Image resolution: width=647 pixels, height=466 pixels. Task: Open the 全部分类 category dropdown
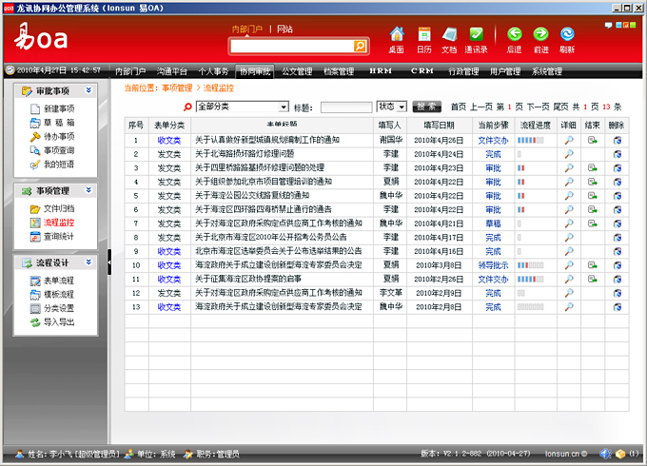(243, 107)
